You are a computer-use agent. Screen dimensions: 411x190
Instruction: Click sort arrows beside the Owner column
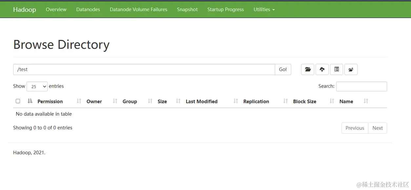coord(115,101)
